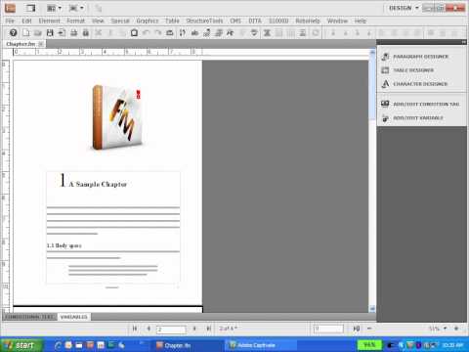Open the File menu
The image size is (469, 352).
[10, 21]
